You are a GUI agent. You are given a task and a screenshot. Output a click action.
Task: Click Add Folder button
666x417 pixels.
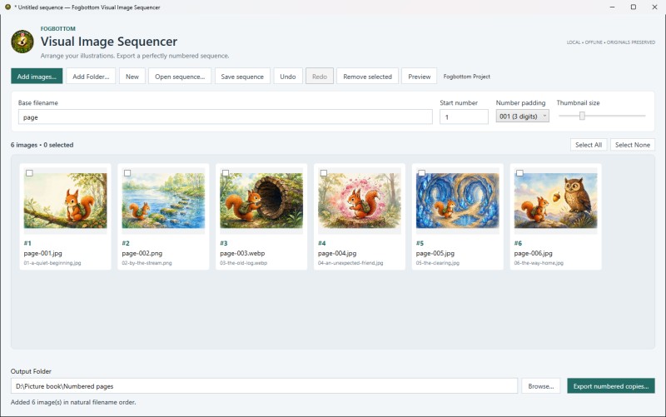click(x=91, y=77)
